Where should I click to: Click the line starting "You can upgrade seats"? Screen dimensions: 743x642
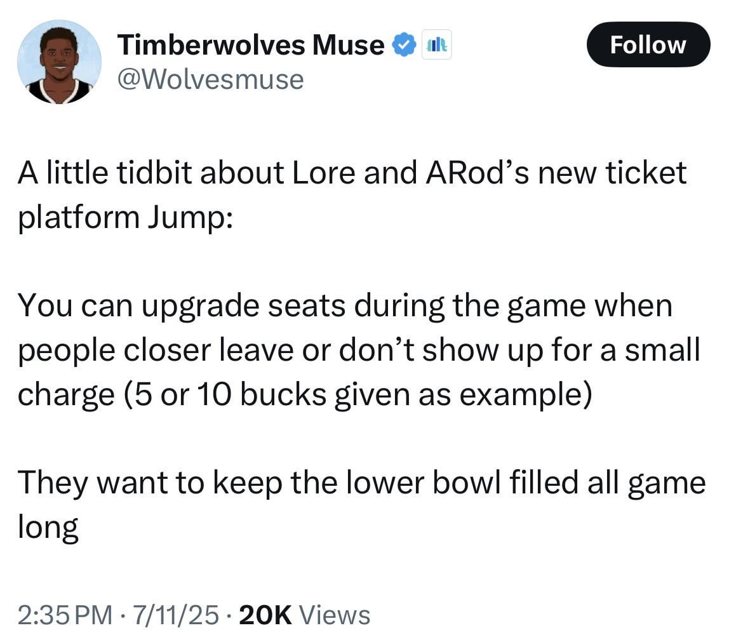(344, 305)
